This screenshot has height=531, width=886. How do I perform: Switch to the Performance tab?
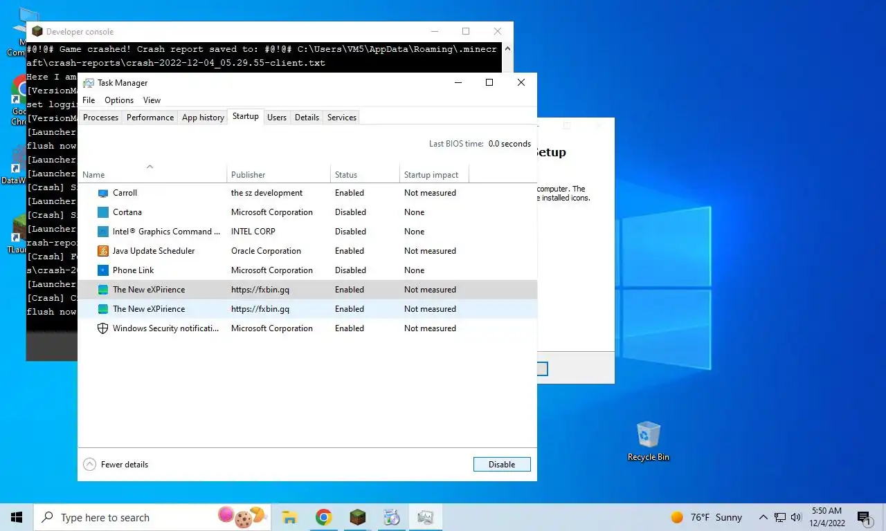[150, 118]
